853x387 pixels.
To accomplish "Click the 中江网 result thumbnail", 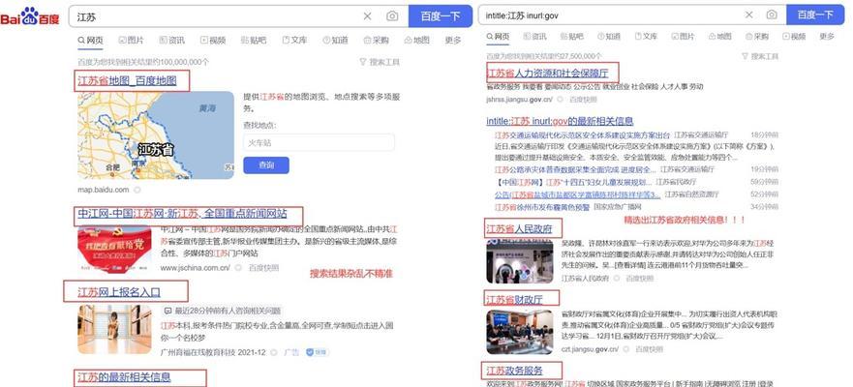I will click(115, 250).
